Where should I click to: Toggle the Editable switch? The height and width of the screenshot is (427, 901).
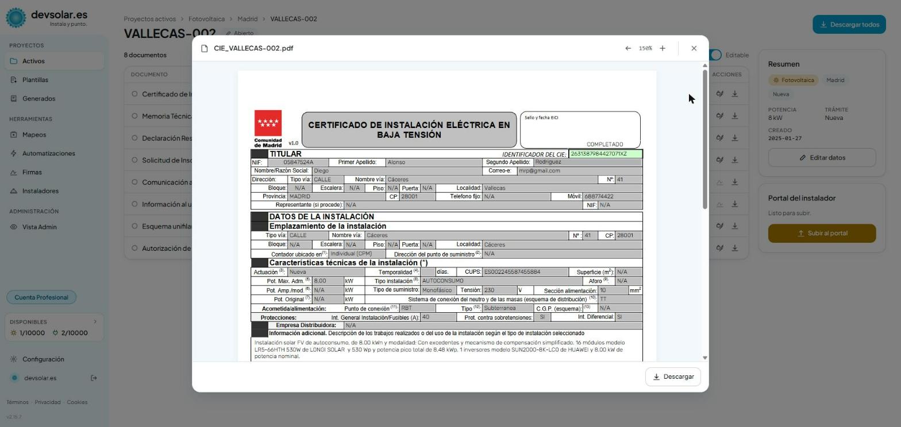[x=715, y=55]
